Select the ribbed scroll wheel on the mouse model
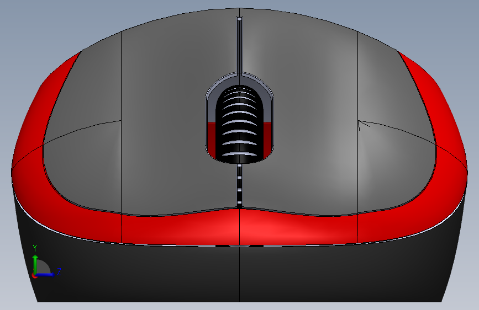Screen dimensions: 479x310 point(240,124)
